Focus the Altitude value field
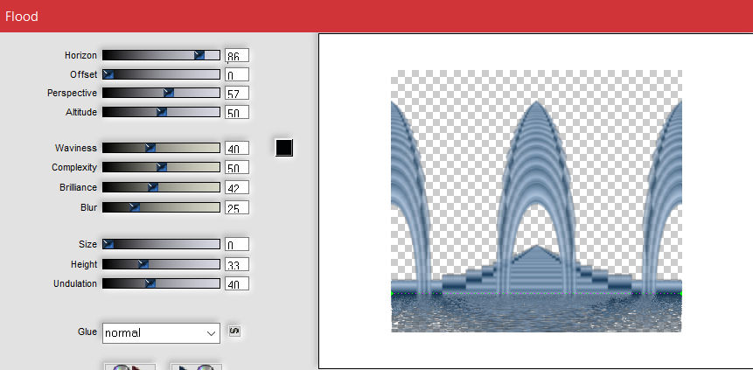The width and height of the screenshot is (753, 370). tap(237, 112)
